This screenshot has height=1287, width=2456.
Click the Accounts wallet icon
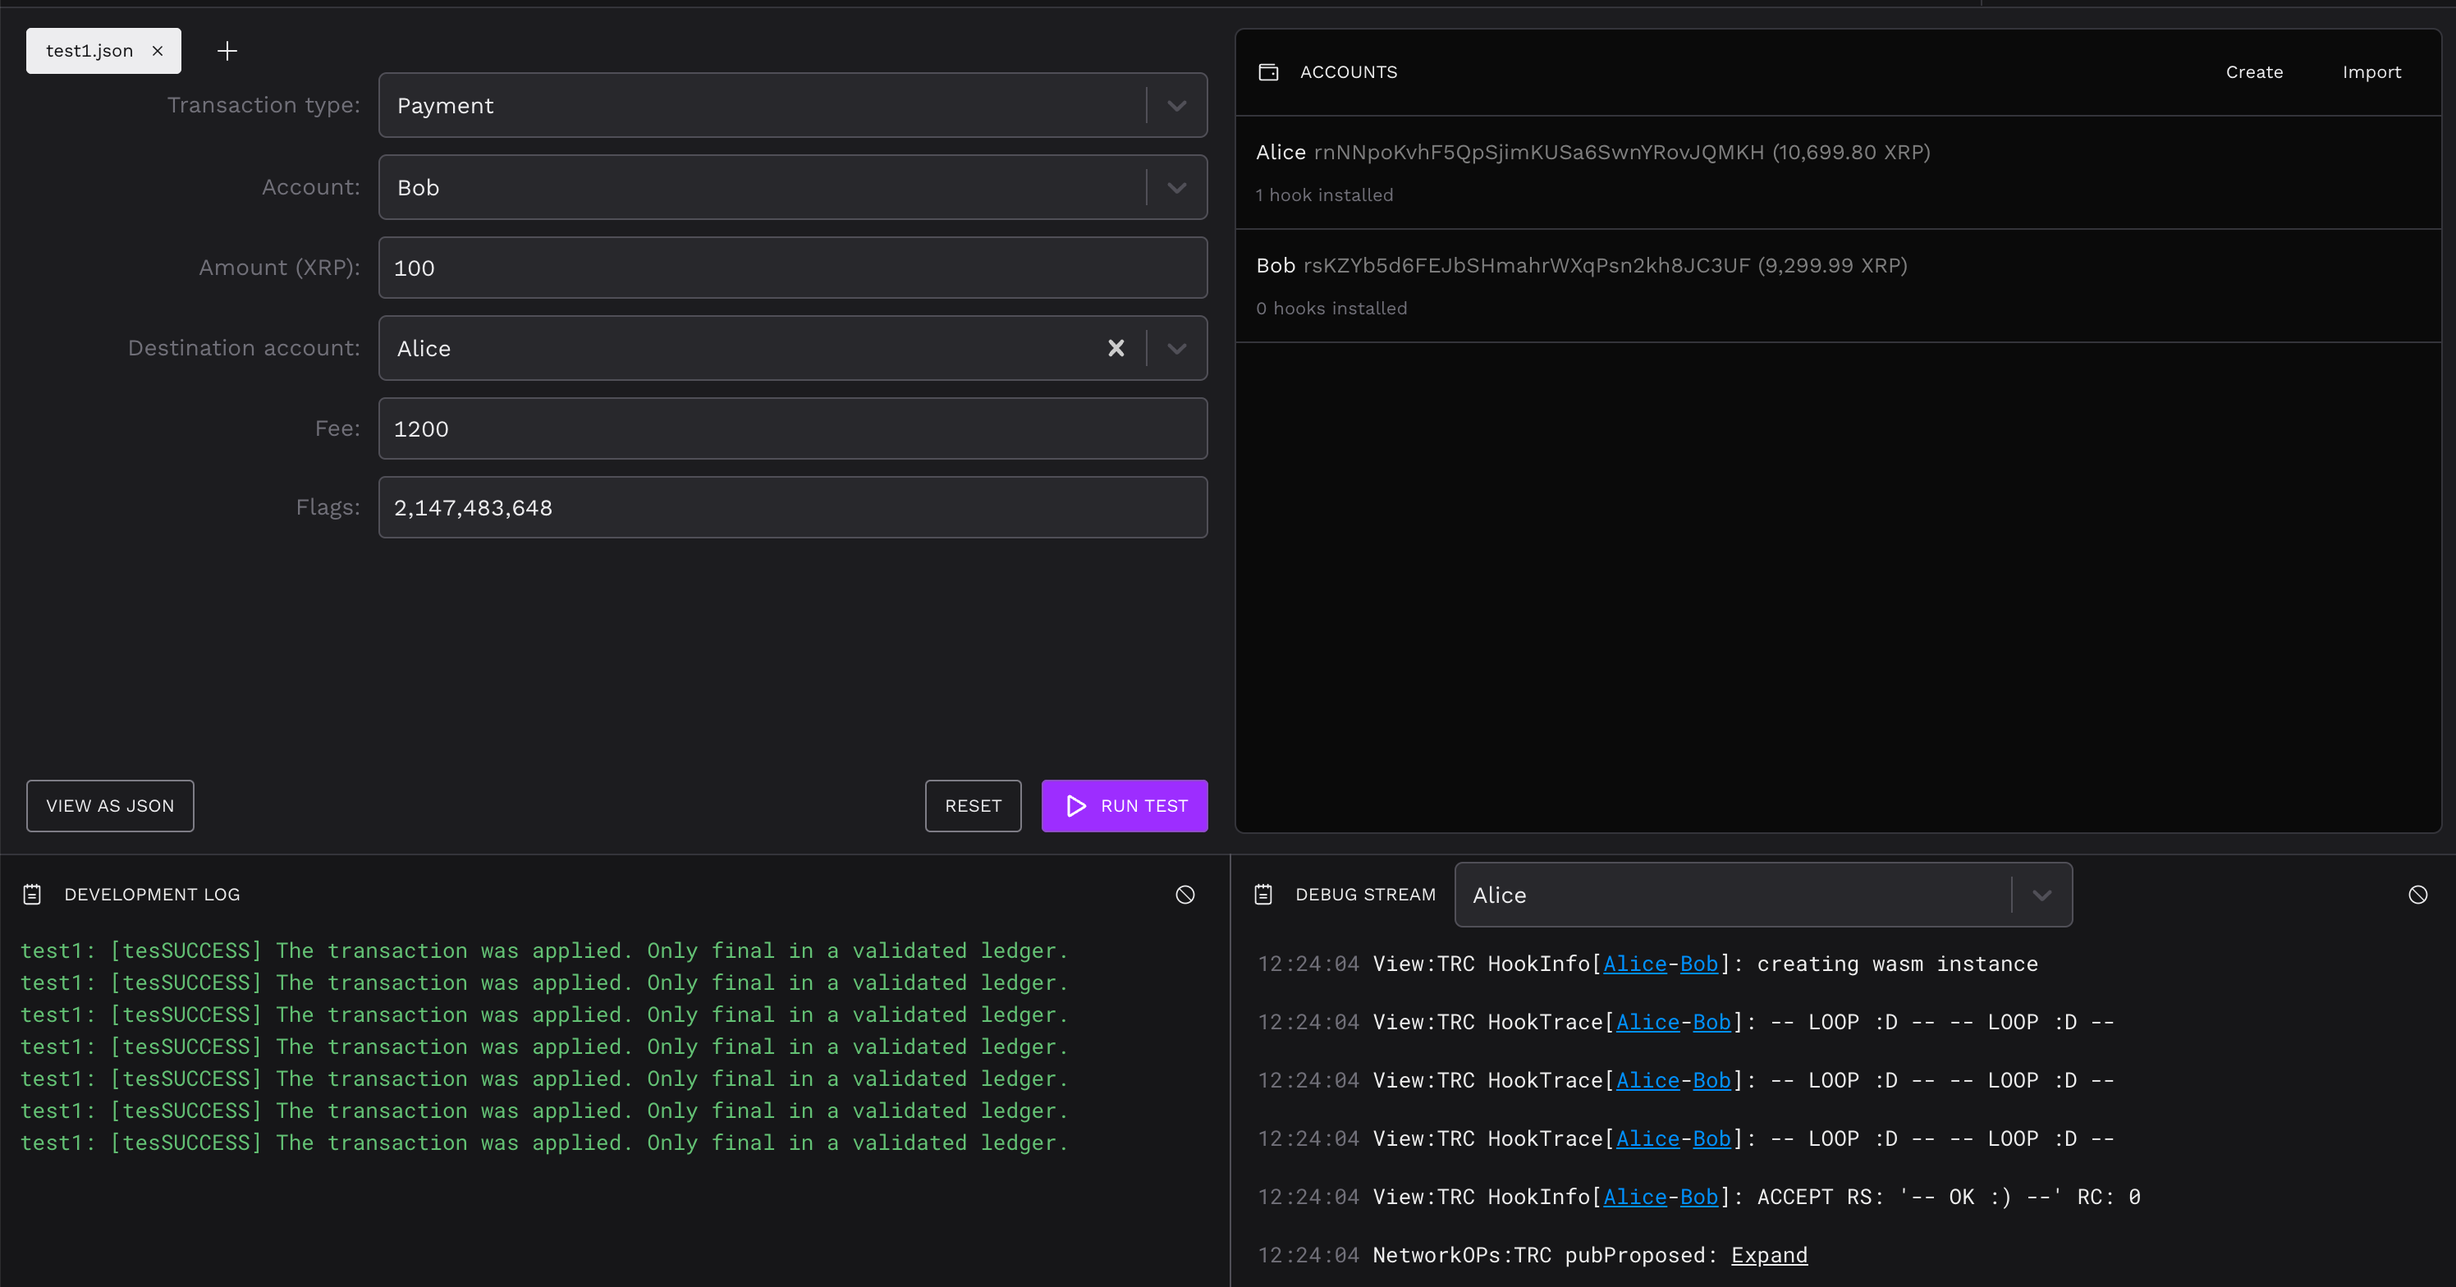[1268, 72]
